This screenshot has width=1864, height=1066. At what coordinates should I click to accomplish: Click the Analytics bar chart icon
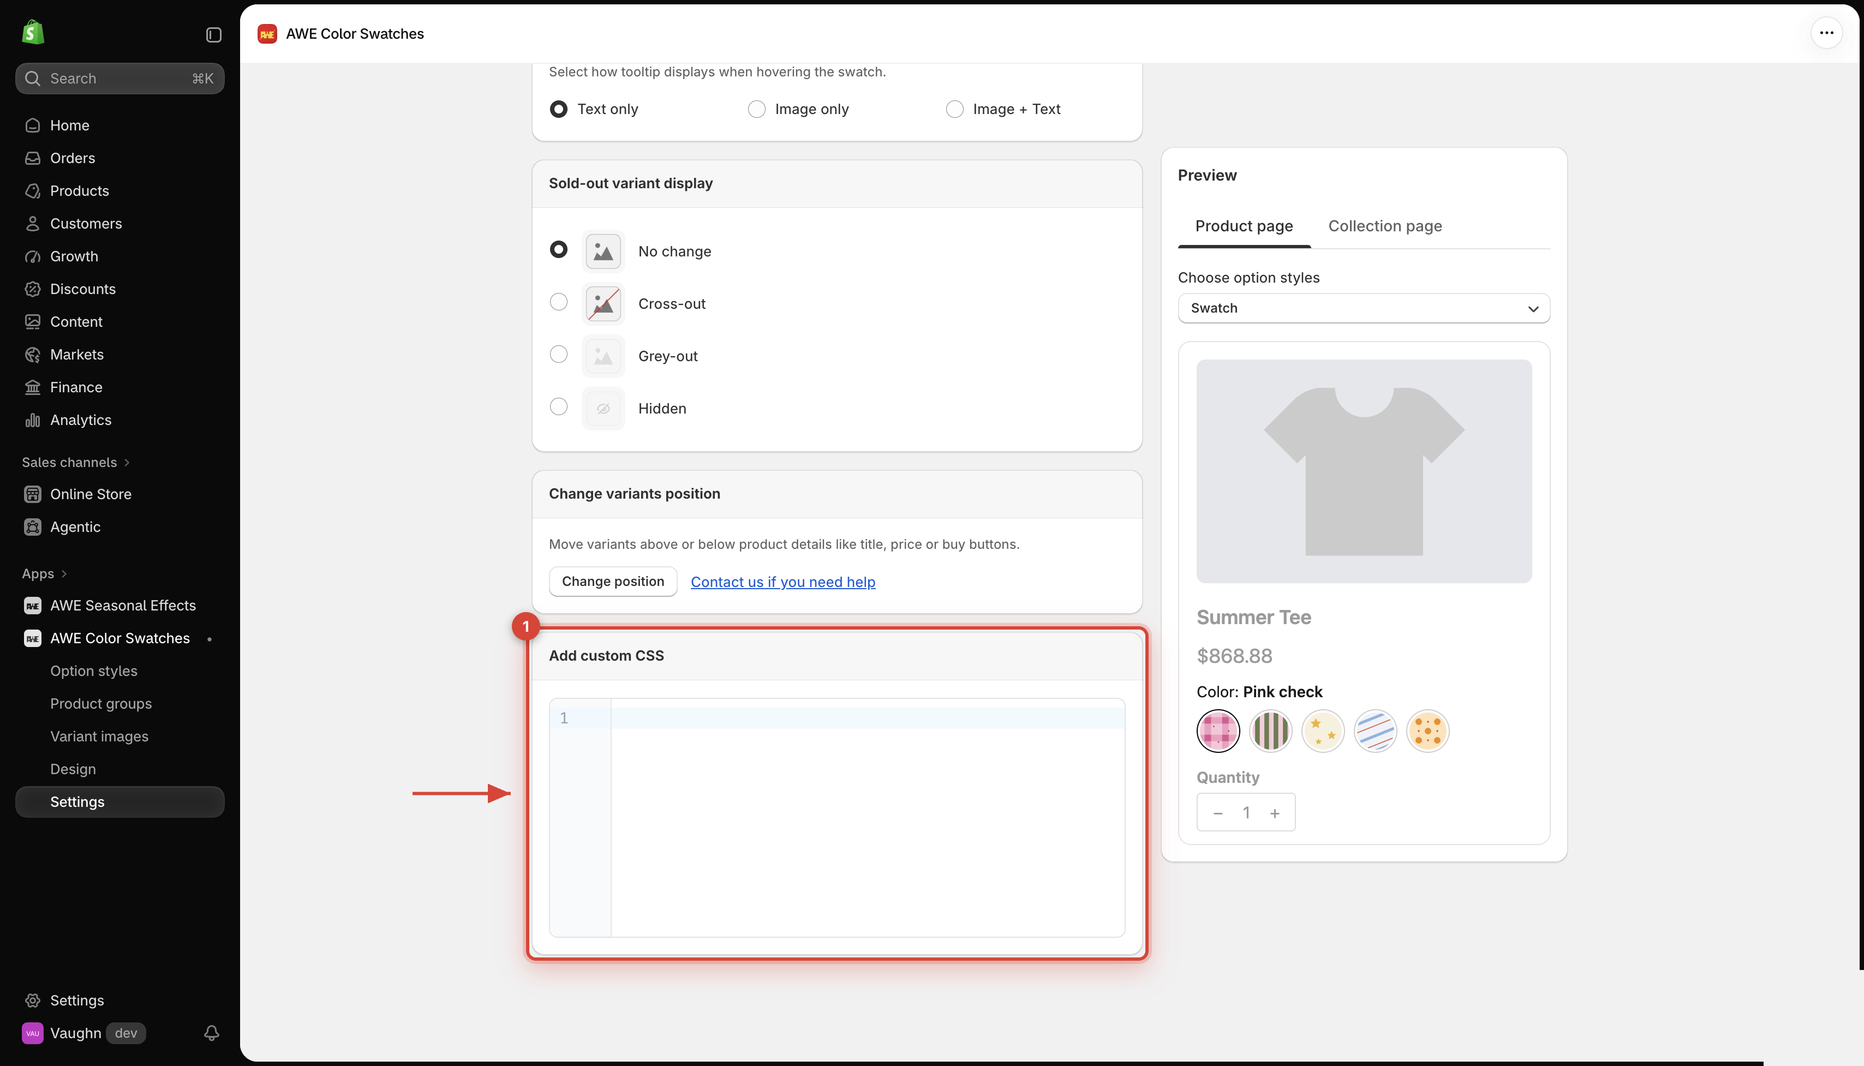click(x=32, y=420)
